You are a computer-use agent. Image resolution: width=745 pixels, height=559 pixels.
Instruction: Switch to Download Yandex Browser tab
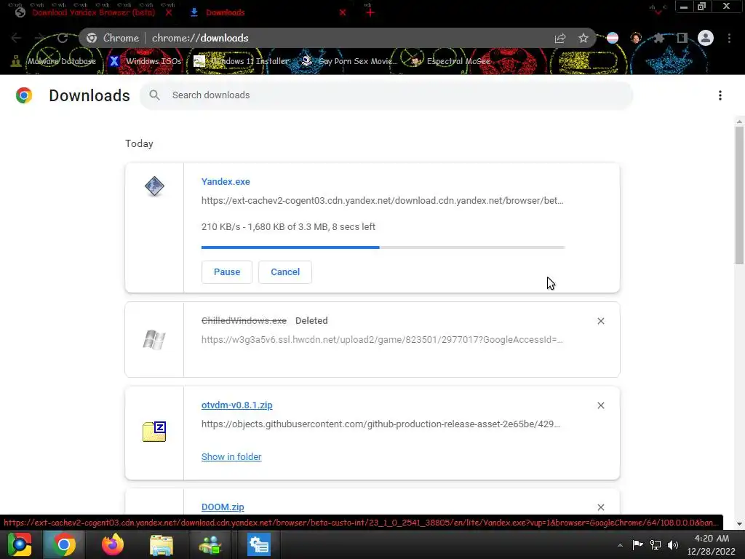pyautogui.click(x=94, y=12)
